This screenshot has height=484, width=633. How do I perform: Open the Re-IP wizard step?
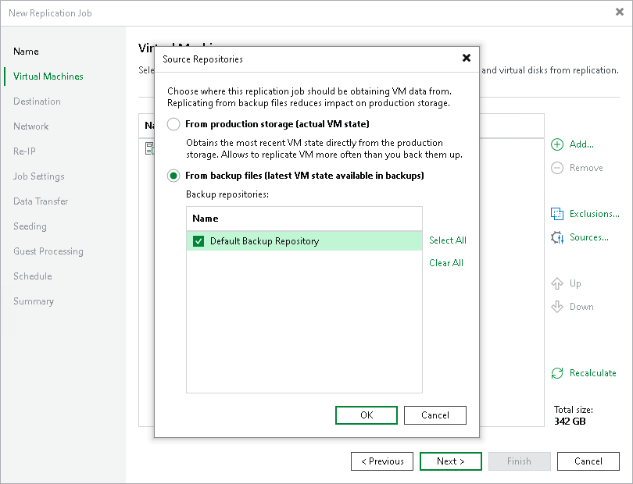click(x=24, y=151)
